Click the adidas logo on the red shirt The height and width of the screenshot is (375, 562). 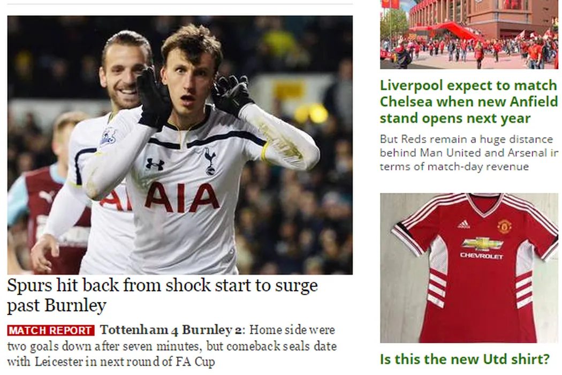(464, 224)
